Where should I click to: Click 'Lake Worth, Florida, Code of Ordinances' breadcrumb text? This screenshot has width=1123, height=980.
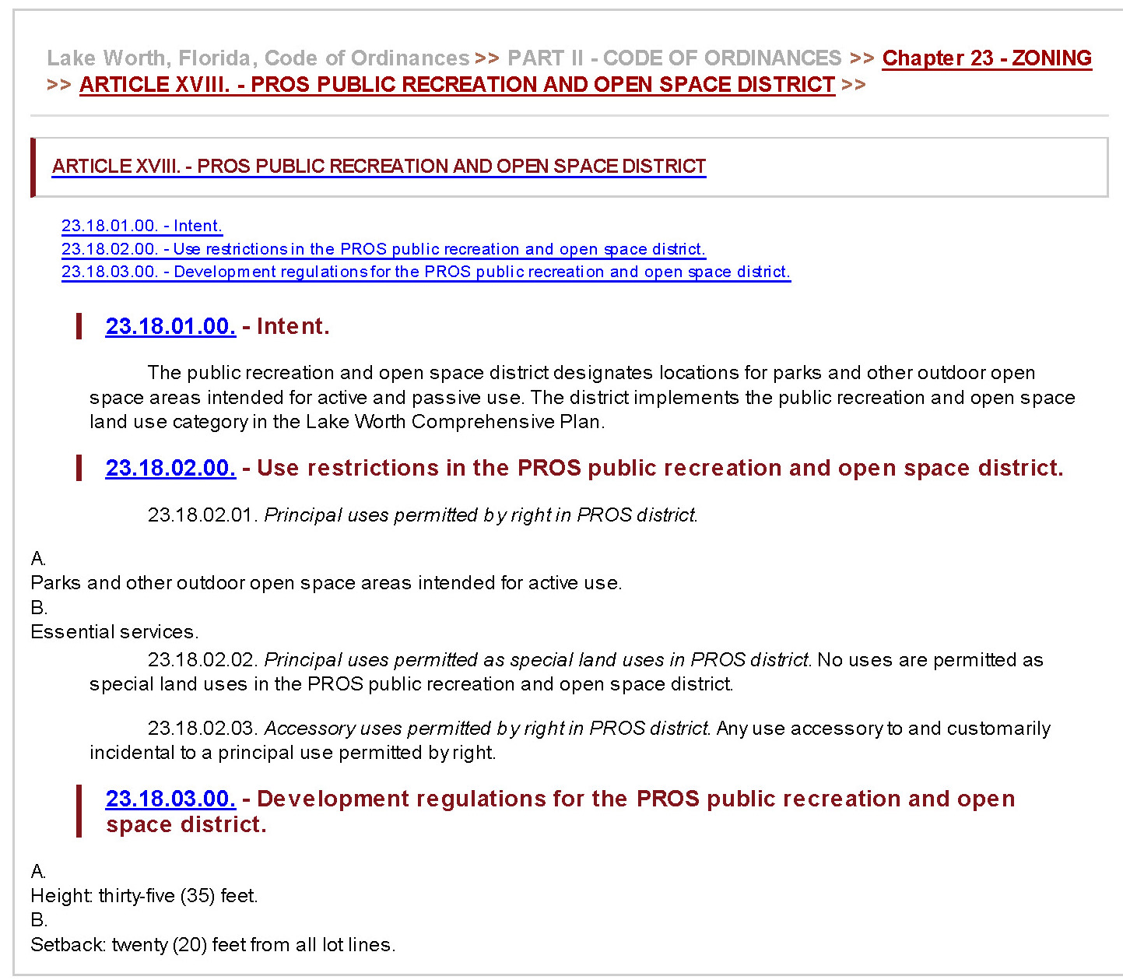[x=258, y=58]
